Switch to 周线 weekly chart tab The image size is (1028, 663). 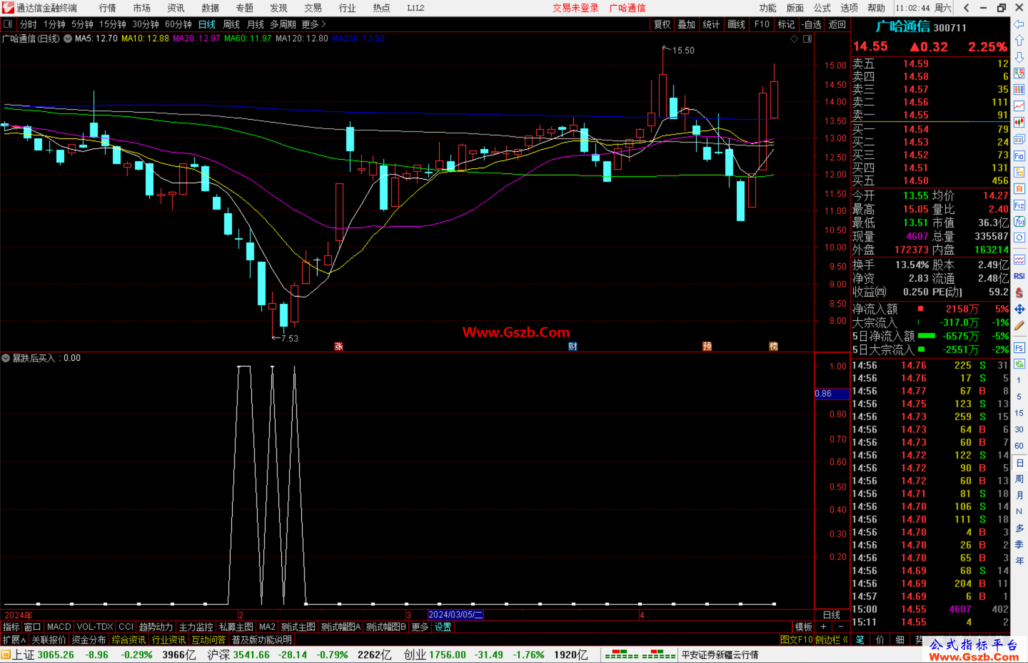(x=231, y=24)
